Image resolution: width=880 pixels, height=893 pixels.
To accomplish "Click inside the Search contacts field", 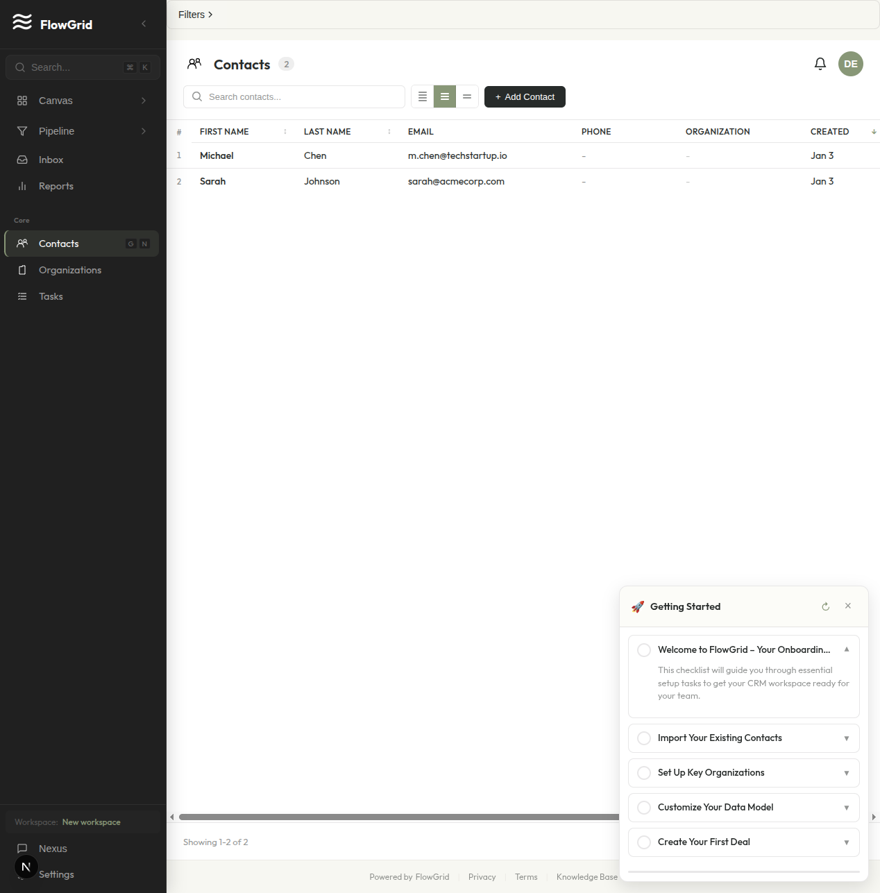I will click(294, 96).
